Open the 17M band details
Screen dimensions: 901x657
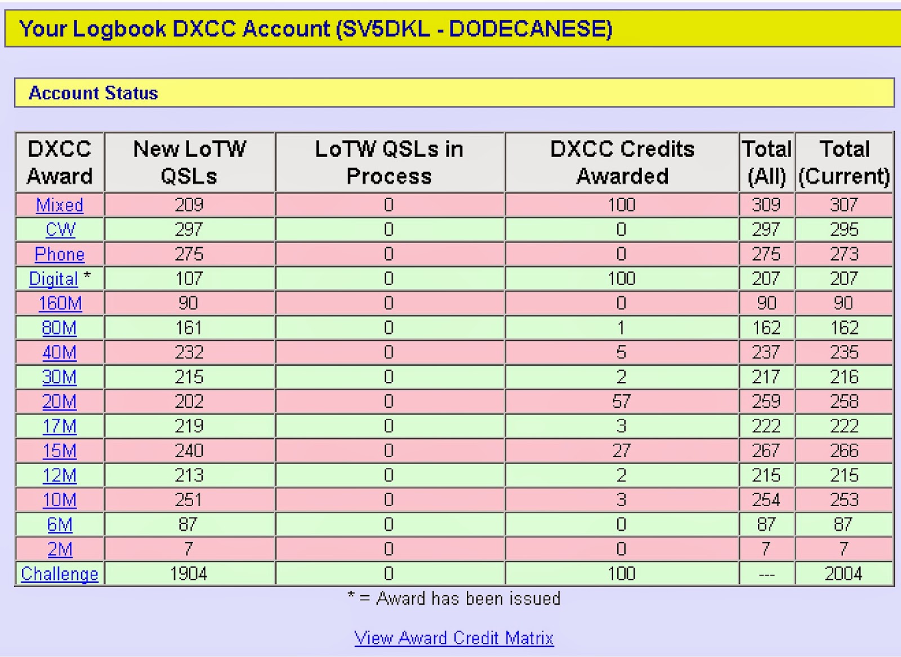[x=59, y=426]
